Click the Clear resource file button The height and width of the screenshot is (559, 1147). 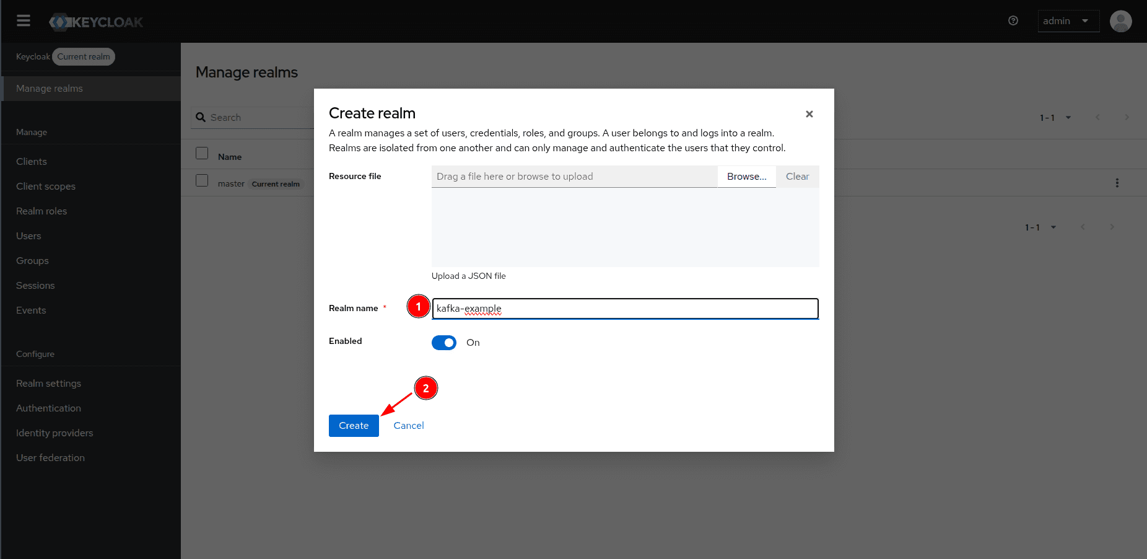coord(798,177)
